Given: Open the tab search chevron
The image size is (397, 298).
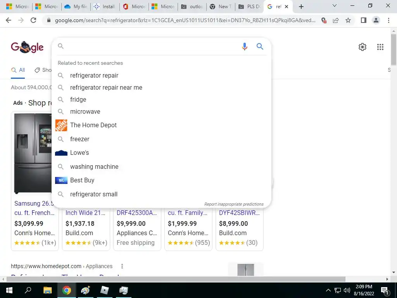Looking at the screenshot, I should tap(335, 5).
